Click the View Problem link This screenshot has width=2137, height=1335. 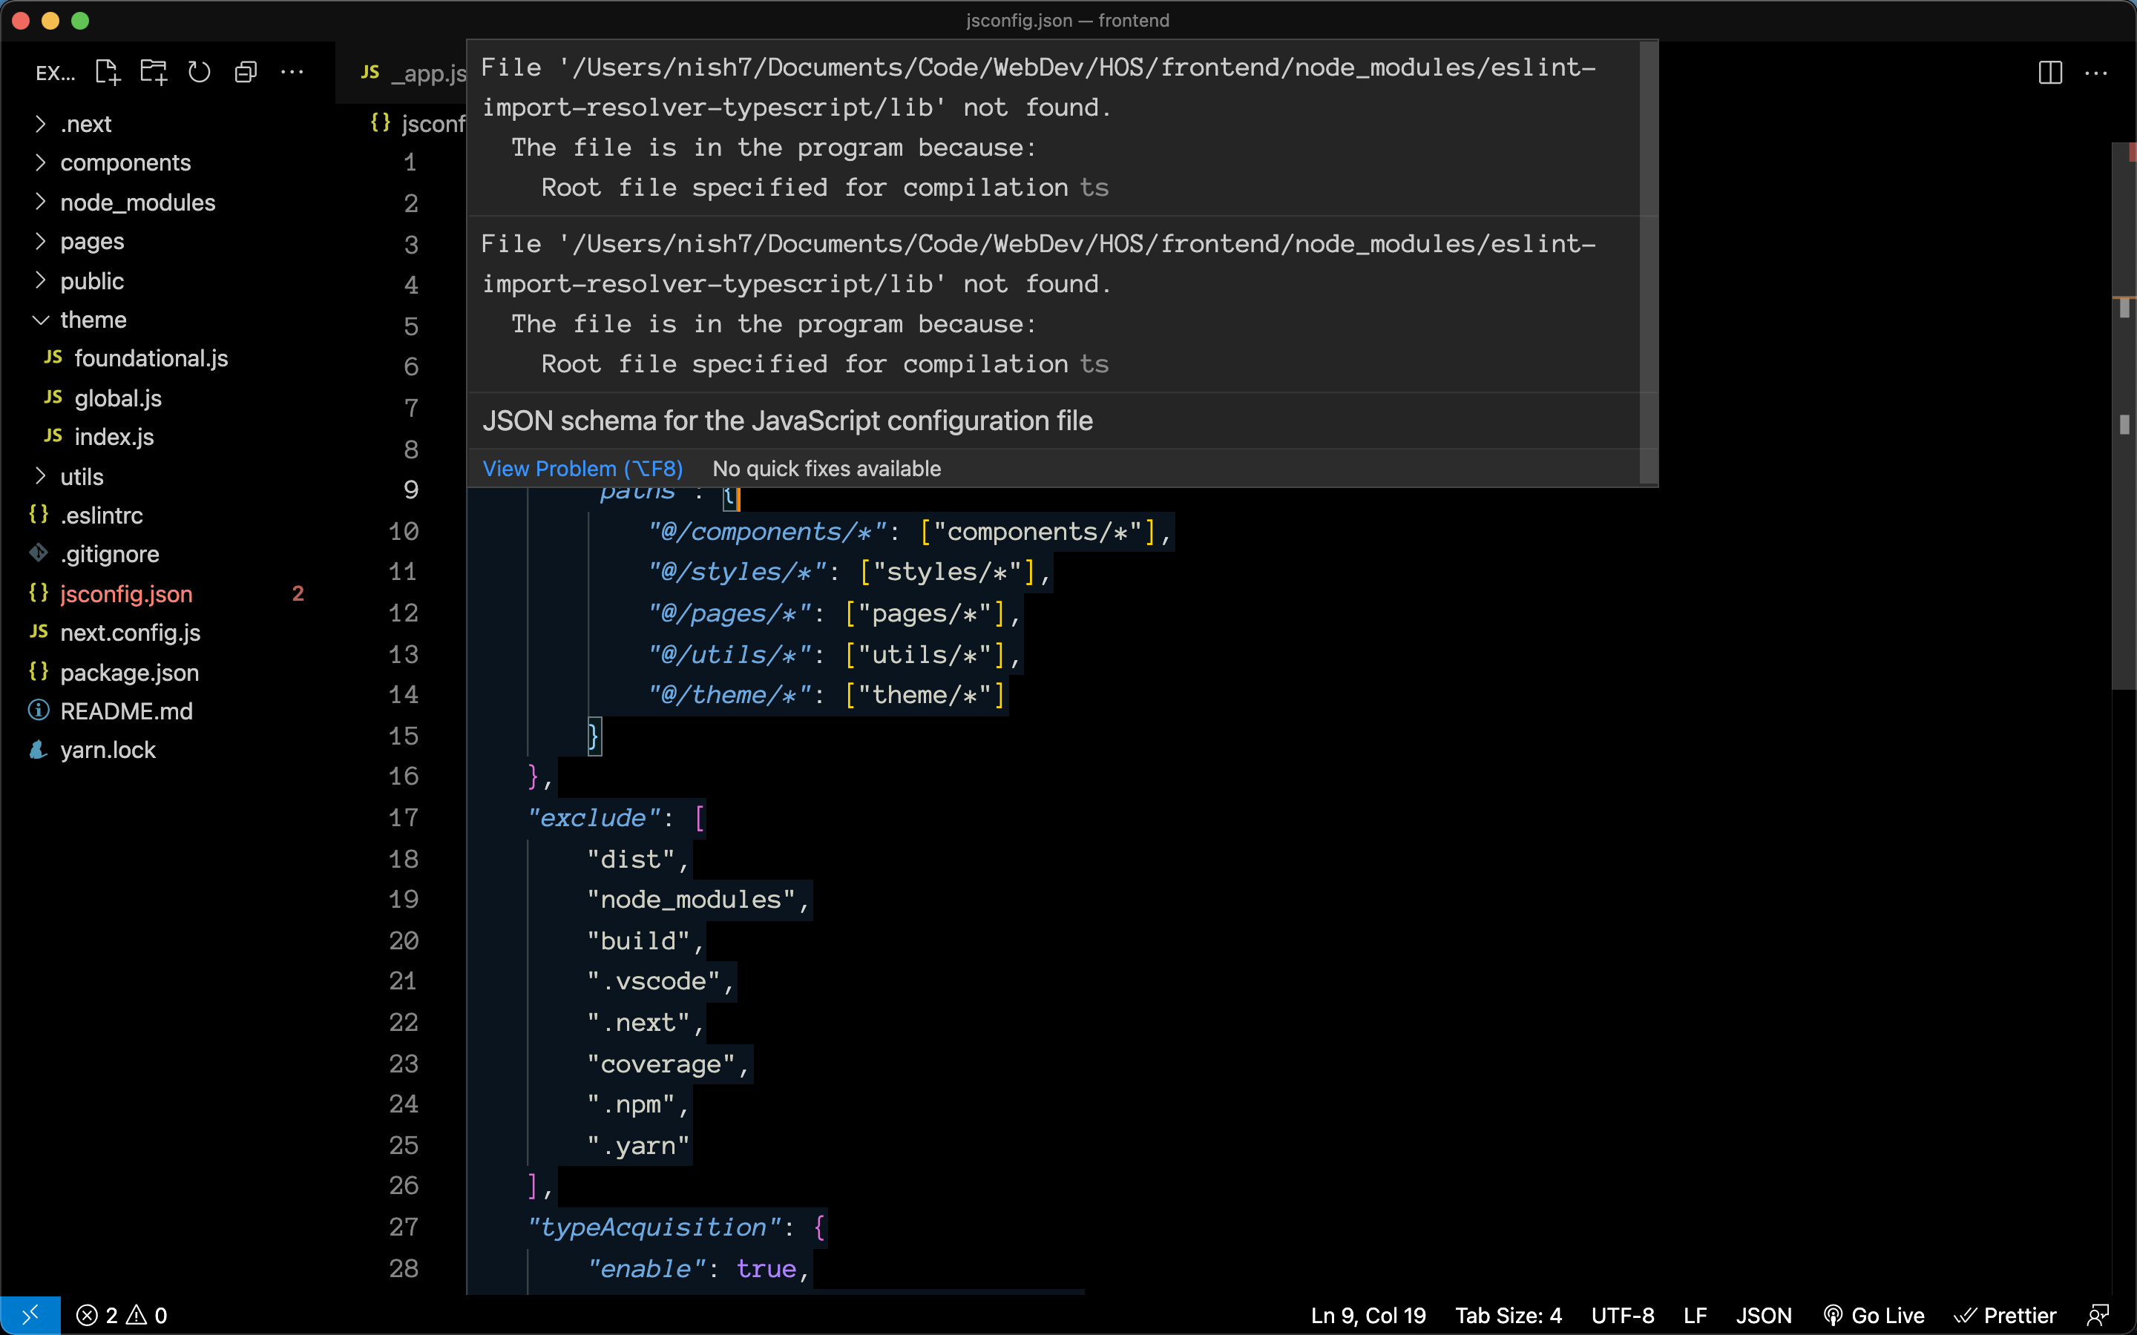click(x=582, y=469)
